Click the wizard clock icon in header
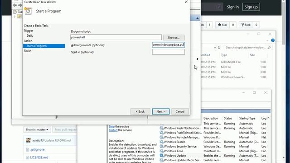The width and height of the screenshot is (290, 163). click(28, 11)
